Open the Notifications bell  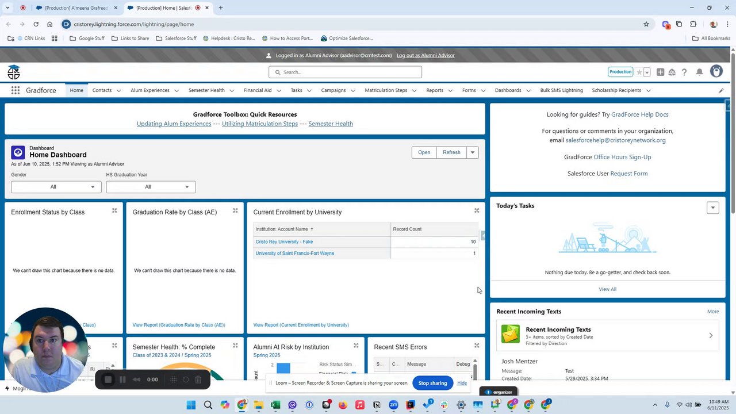tap(700, 72)
